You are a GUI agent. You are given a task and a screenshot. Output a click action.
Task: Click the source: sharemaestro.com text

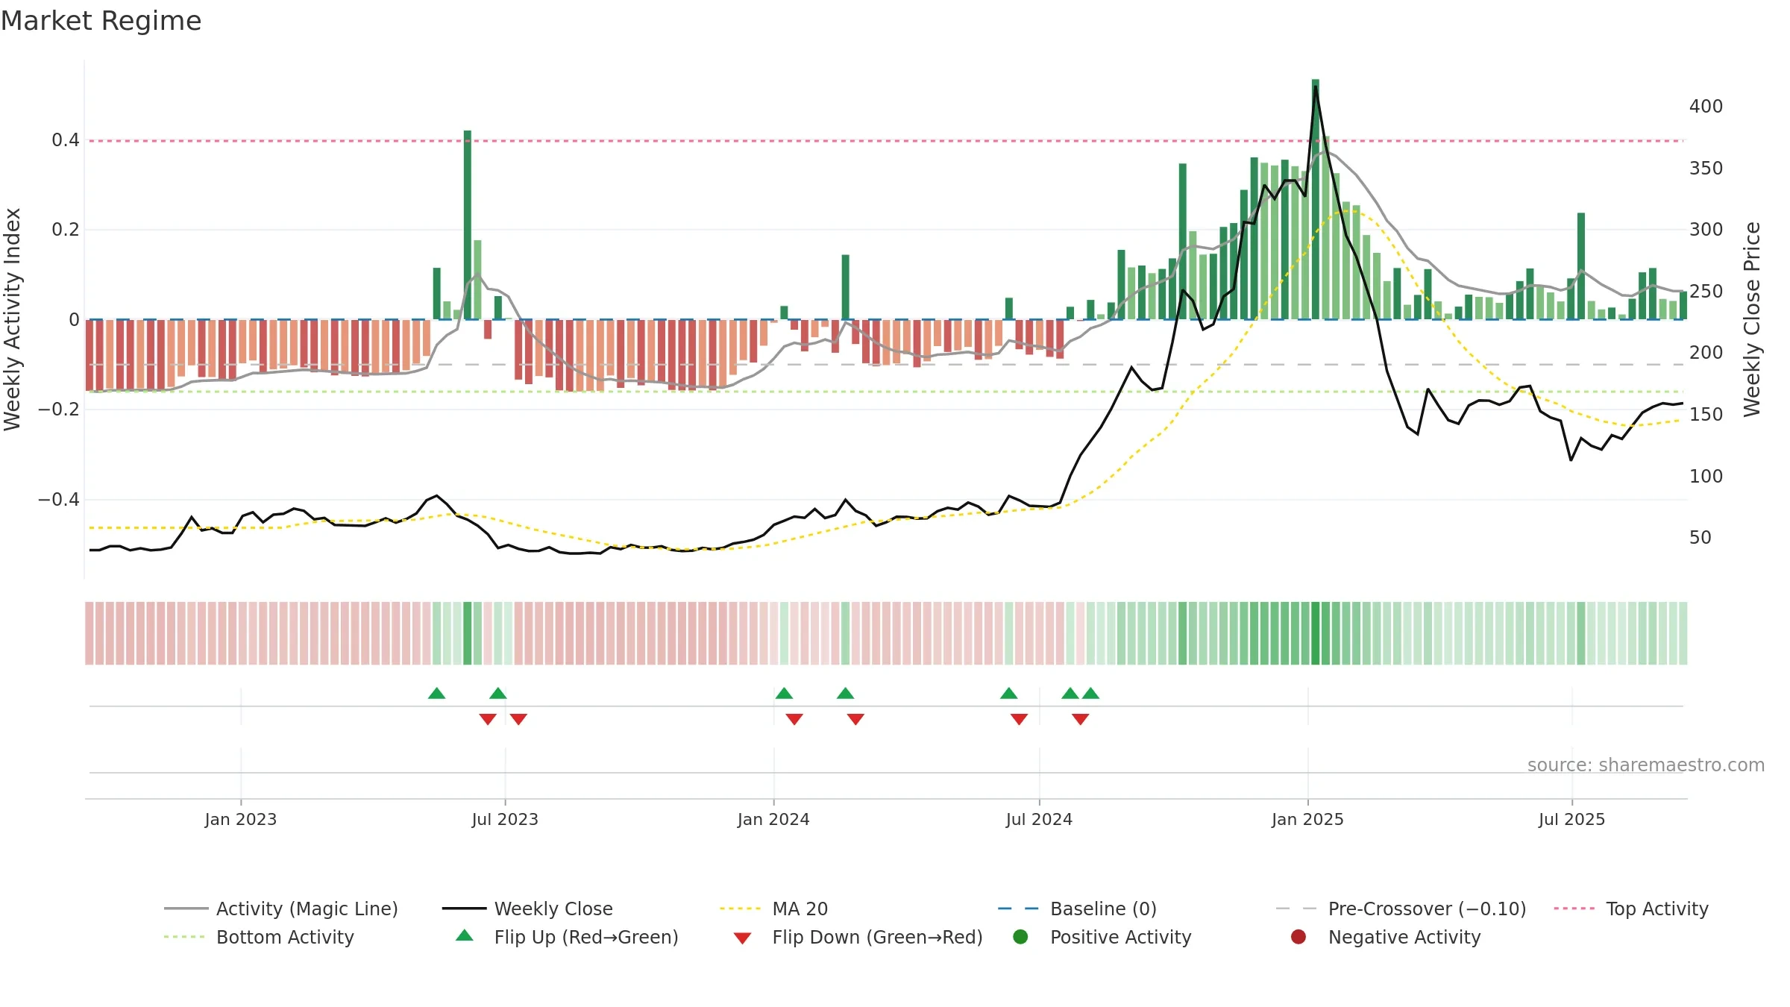1646,765
